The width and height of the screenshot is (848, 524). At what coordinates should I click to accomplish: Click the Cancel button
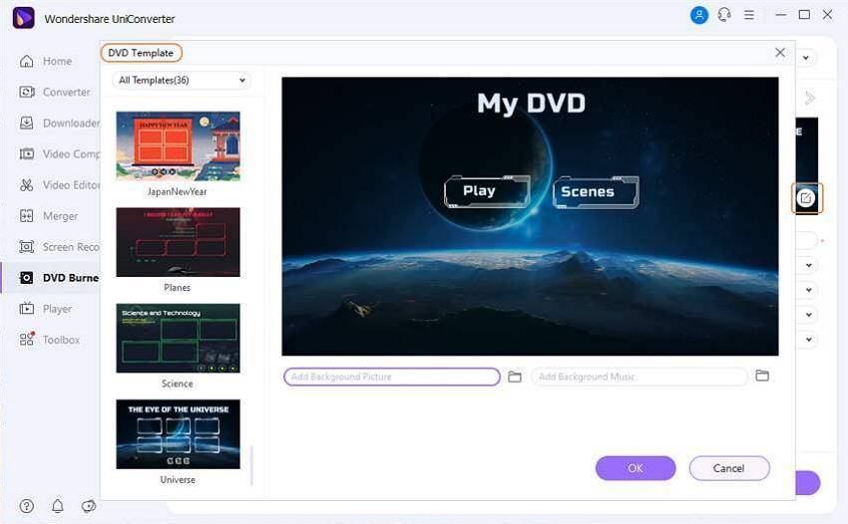pyautogui.click(x=729, y=468)
